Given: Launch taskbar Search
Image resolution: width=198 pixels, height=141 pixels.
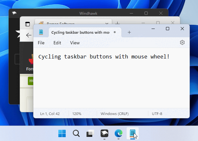Looking at the screenshot, I should [76, 133].
